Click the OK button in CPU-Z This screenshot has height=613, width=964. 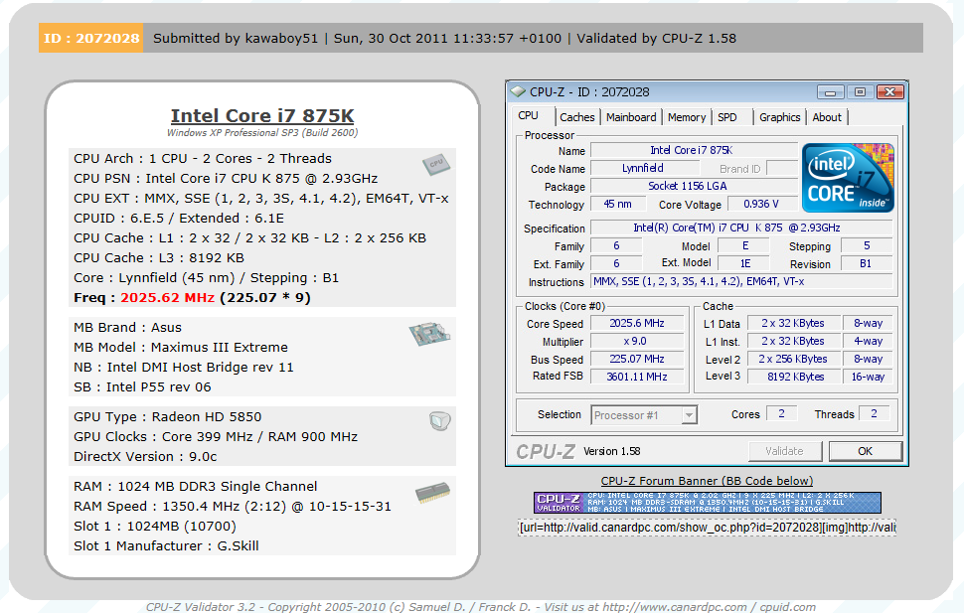(x=865, y=451)
